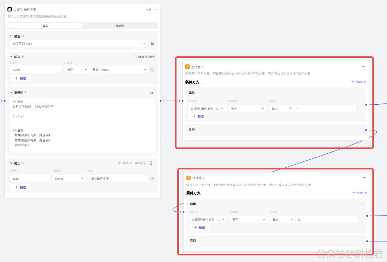Click the 否则 output port of 选择器-1
This screenshot has height=262, width=387.
366,130
